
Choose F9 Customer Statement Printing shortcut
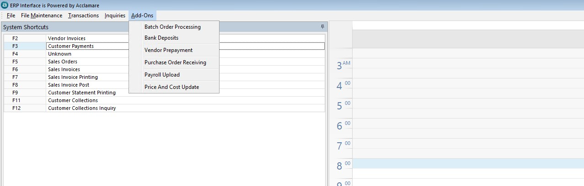pyautogui.click(x=82, y=93)
